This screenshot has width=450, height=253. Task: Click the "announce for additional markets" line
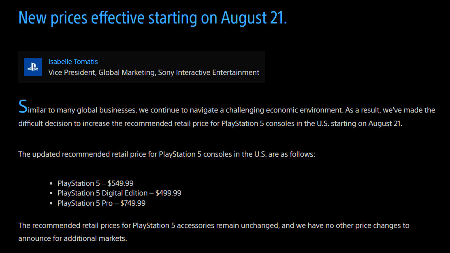[73, 238]
